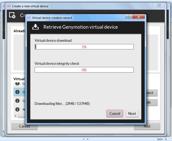The image size is (172, 141).
Task: Click the Virtual device download progress bar
Action: [x=84, y=47]
